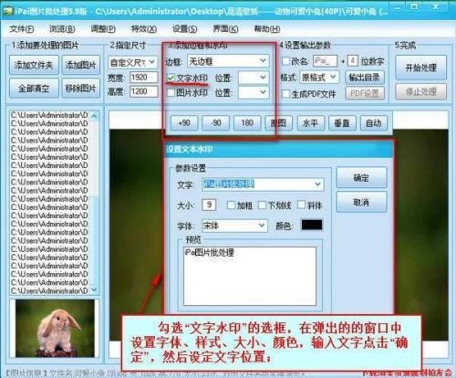
Task: Tick the 加粗 bold checkbox
Action: 231,205
